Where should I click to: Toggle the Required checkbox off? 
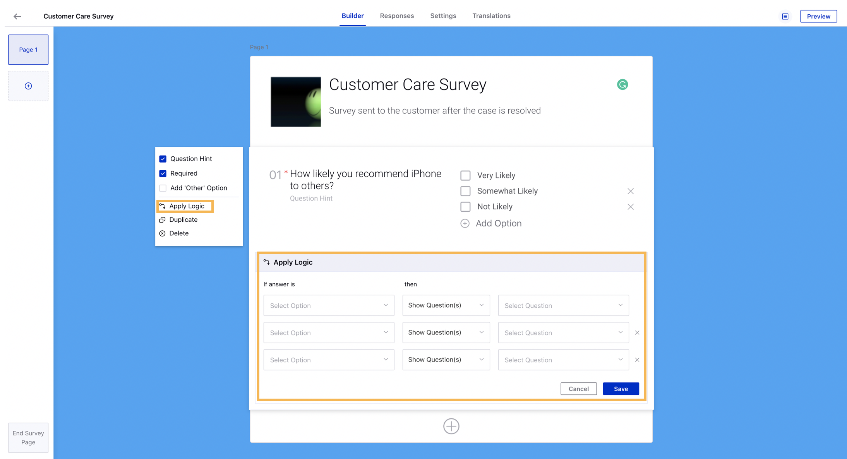tap(163, 173)
